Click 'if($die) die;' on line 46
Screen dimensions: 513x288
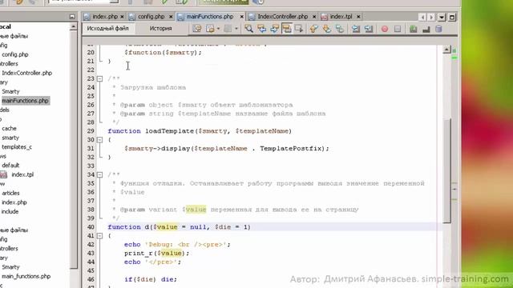[x=151, y=279]
